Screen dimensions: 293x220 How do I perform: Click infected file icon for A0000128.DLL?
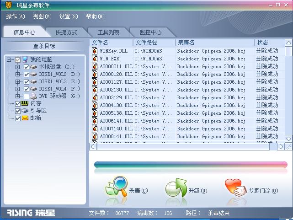tap(95, 74)
